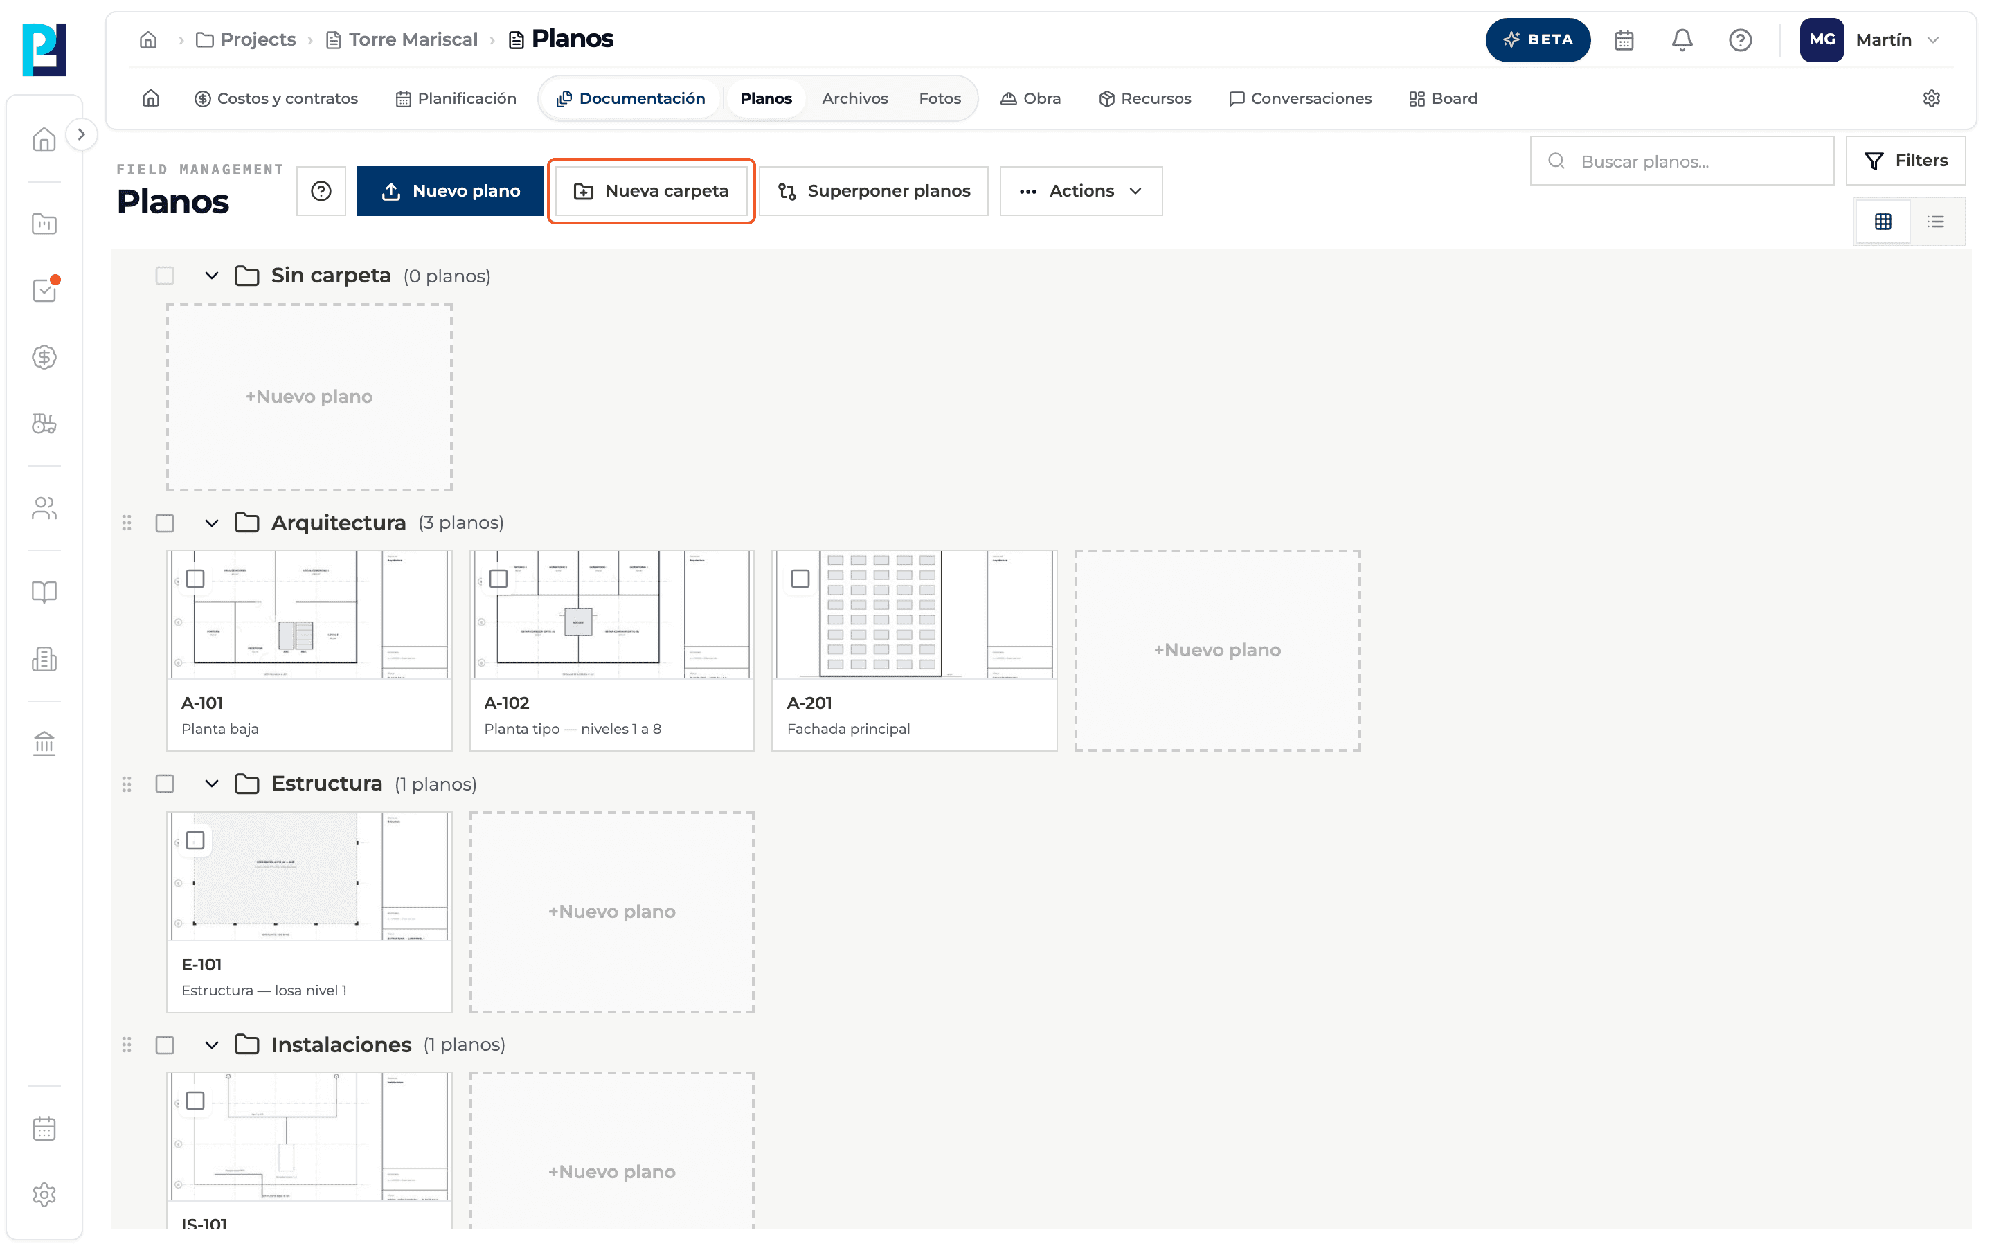Open the Planos help question icon
This screenshot has height=1246, width=1994.
click(x=321, y=190)
